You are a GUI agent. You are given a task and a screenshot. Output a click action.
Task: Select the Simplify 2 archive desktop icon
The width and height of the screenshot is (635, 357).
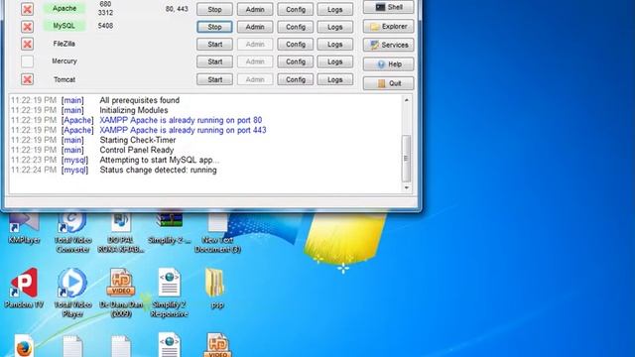170,228
